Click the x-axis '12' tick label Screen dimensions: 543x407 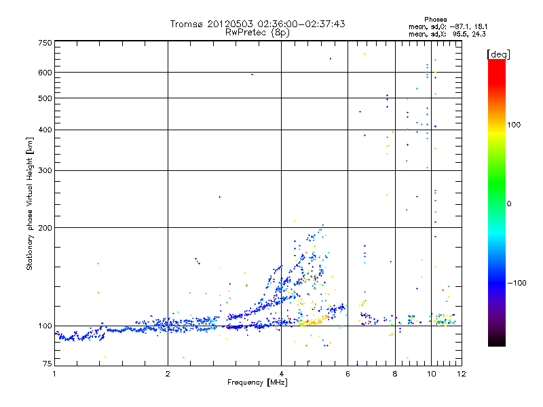[462, 374]
